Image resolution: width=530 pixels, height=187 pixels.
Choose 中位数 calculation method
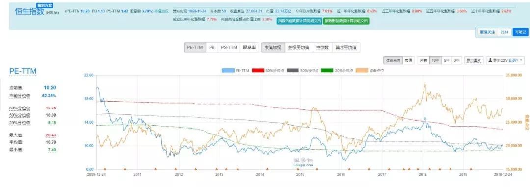[322, 47]
